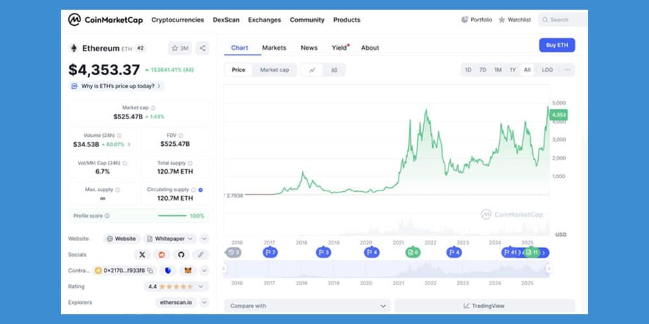Click "Why is ETH's price up today?"
The width and height of the screenshot is (649, 324).
tap(117, 86)
